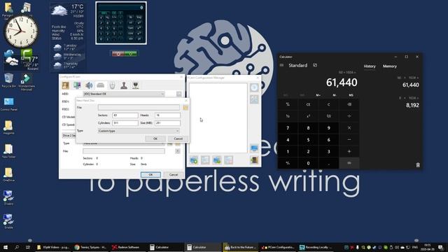448x252 pixels.
Task: Open the Network tab icon in Configure PCem
Action: [x=135, y=85]
